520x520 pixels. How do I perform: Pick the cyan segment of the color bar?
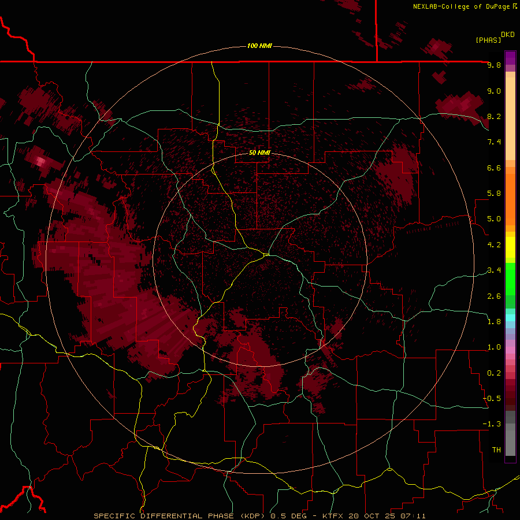510,317
